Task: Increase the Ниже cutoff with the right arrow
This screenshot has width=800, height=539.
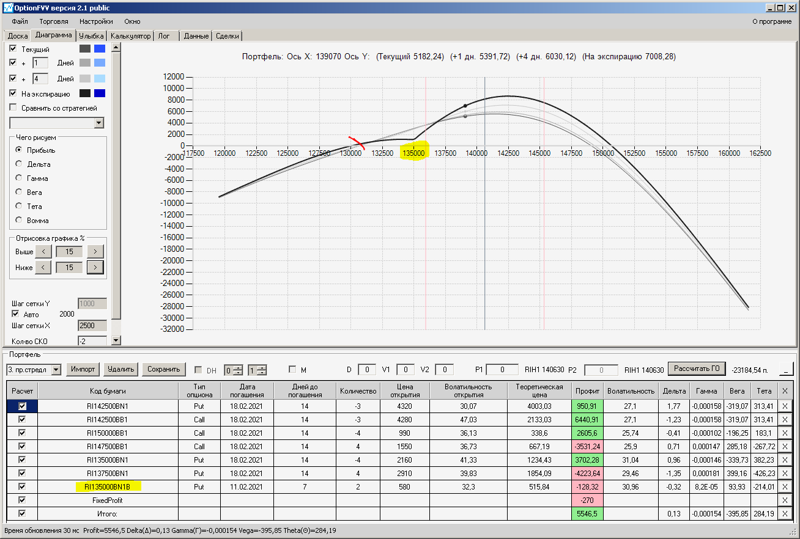Action: [x=95, y=267]
